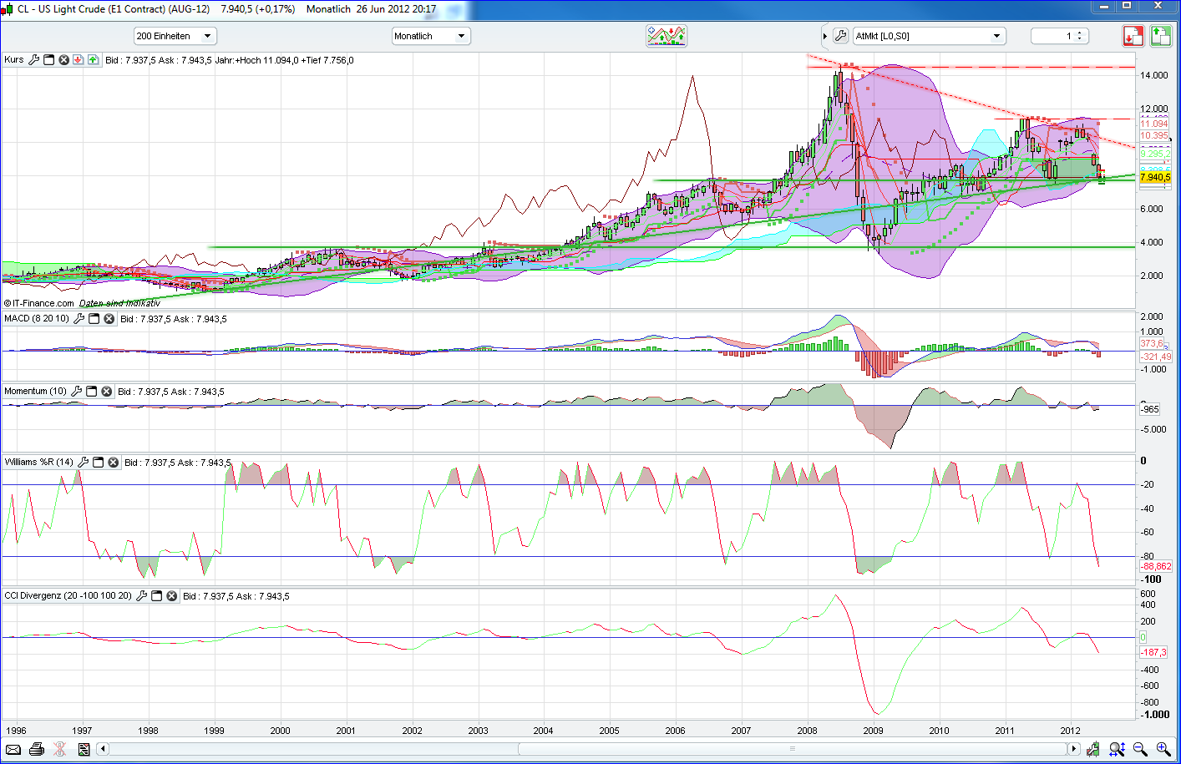This screenshot has height=764, width=1181.
Task: Expand the order toolbar arrow
Action: [825, 36]
